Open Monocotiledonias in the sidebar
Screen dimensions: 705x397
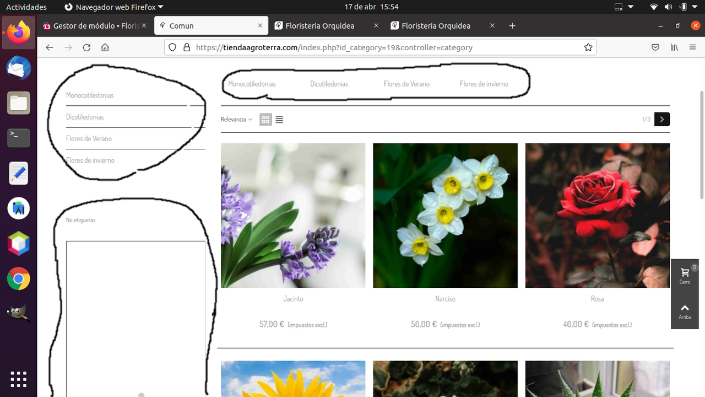(90, 95)
